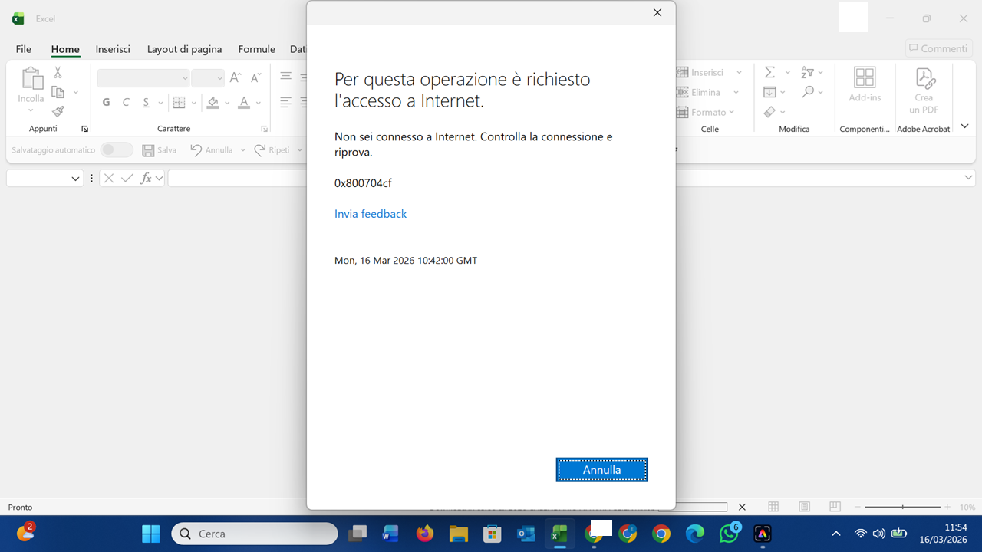
Task: Collapse the ribbon with the chevron
Action: pos(965,127)
